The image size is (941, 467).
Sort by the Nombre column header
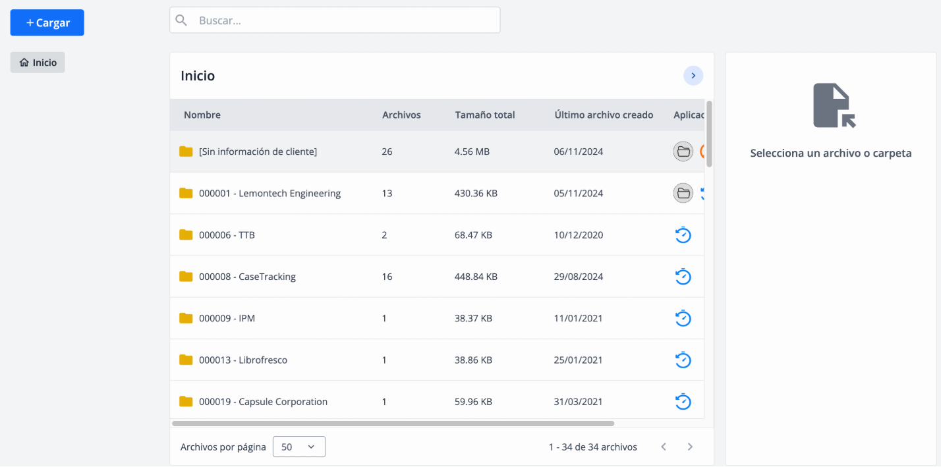tap(202, 115)
